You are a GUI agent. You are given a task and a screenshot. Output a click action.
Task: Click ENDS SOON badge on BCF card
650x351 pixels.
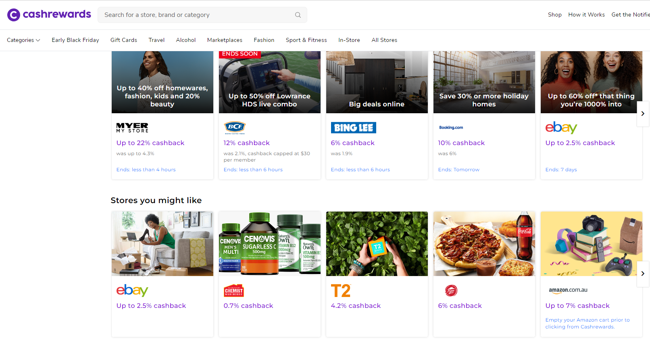click(x=240, y=54)
